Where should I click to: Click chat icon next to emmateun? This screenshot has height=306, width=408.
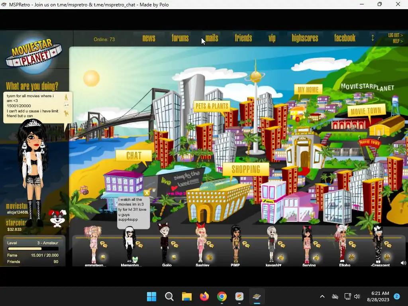tap(104, 244)
